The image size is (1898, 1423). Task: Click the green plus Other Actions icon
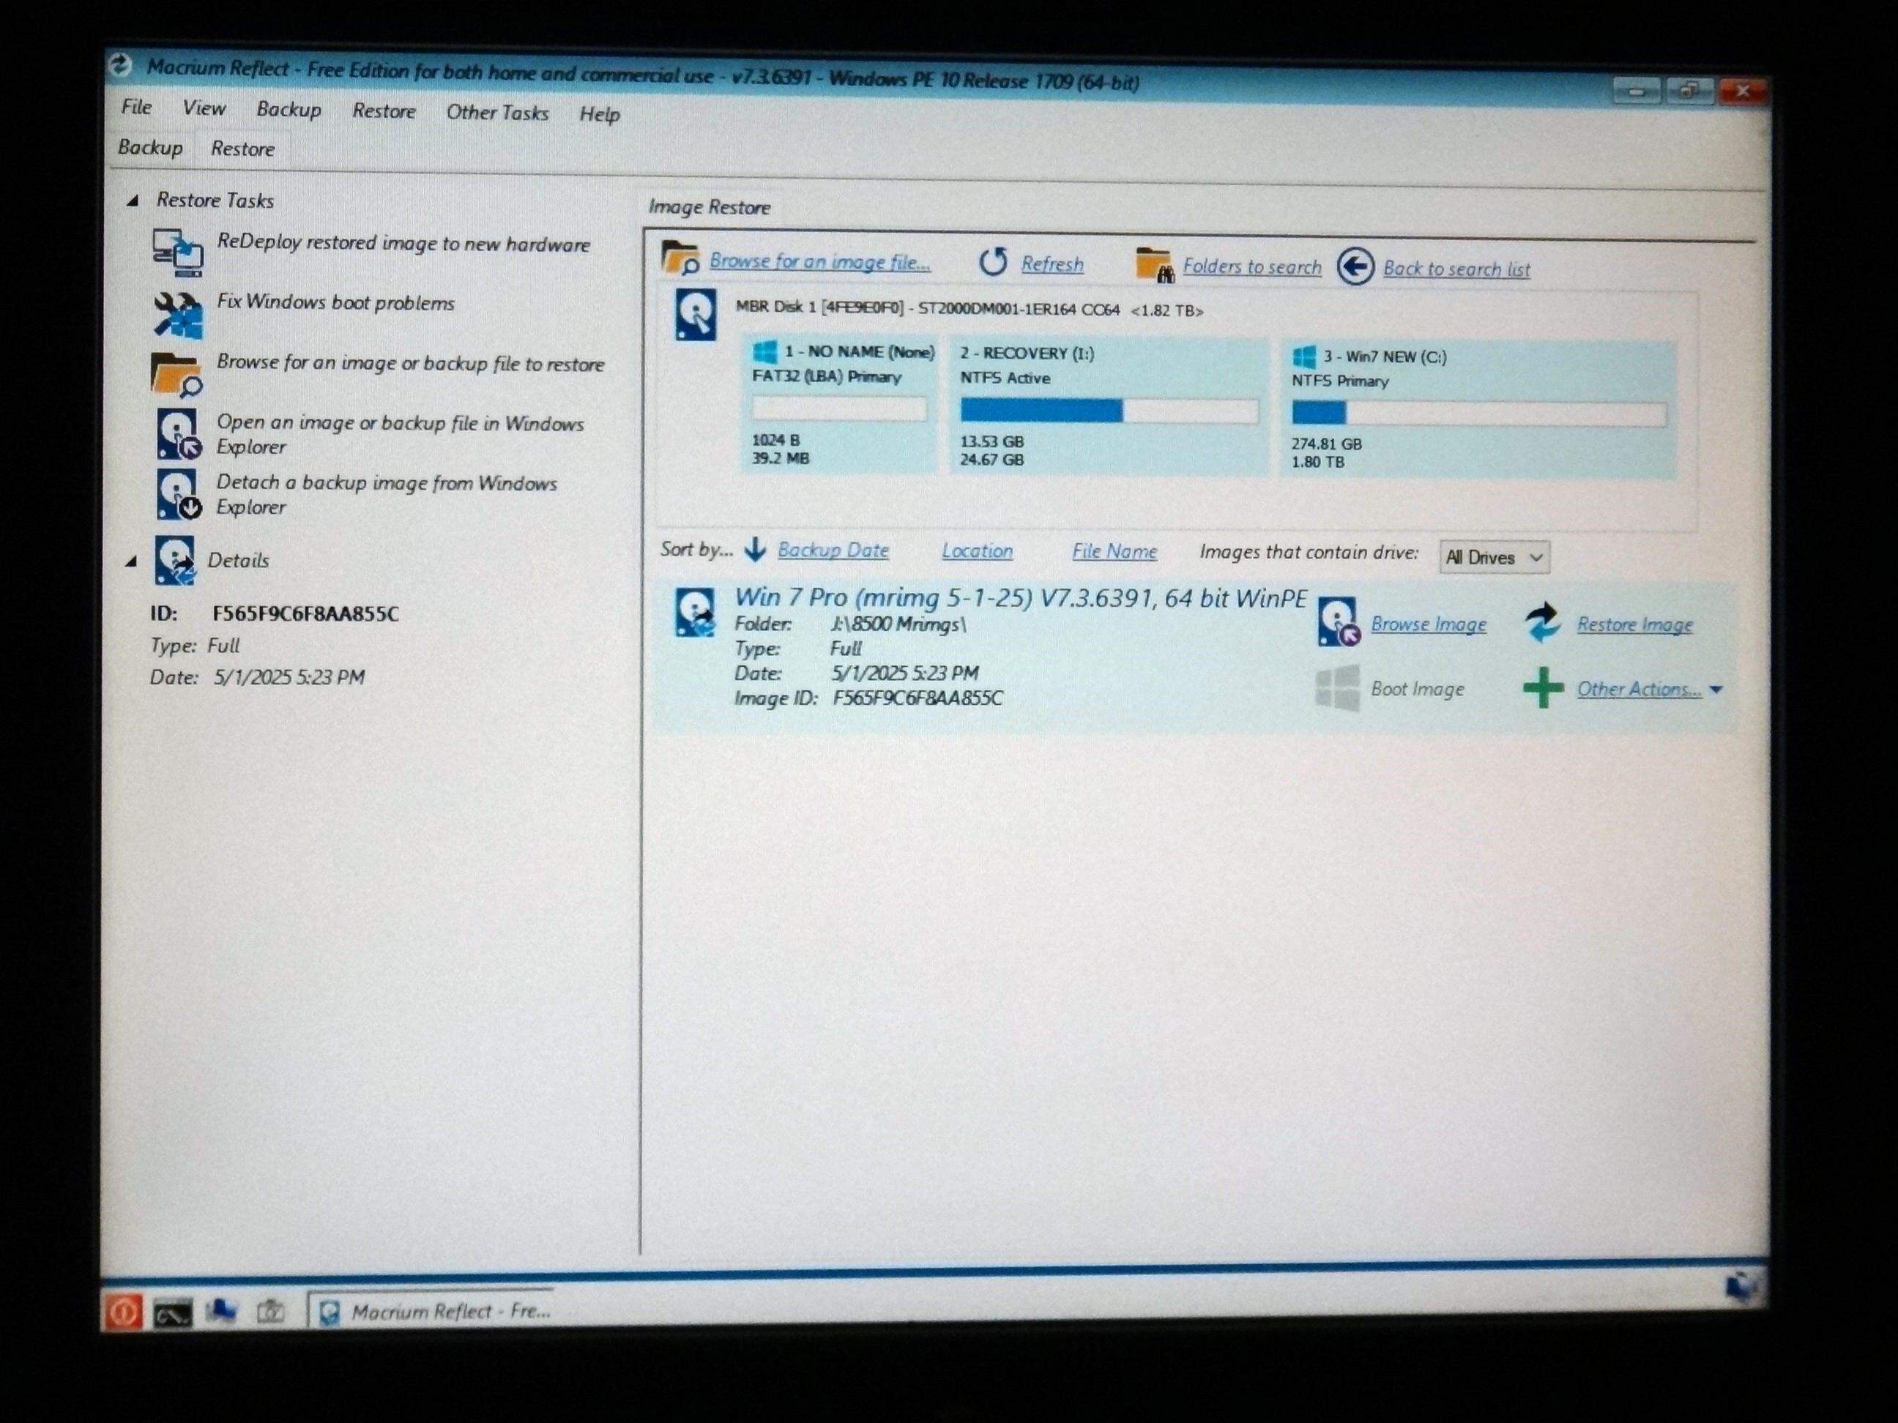[x=1543, y=688]
